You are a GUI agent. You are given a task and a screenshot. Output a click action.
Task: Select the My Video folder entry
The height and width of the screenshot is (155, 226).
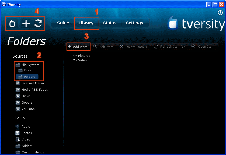pyautogui.click(x=80, y=60)
